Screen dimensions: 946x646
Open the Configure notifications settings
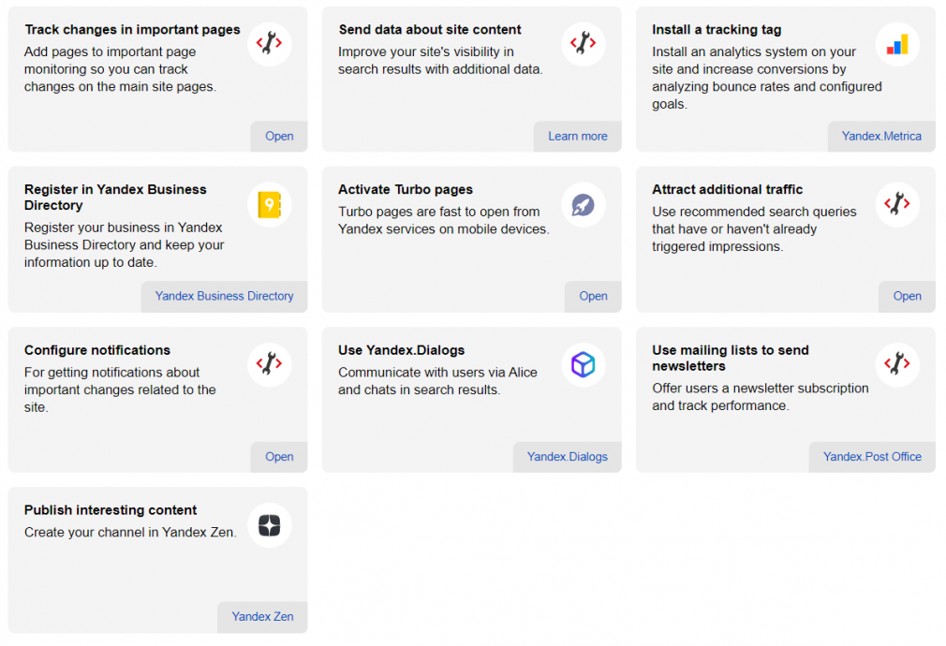click(x=279, y=457)
